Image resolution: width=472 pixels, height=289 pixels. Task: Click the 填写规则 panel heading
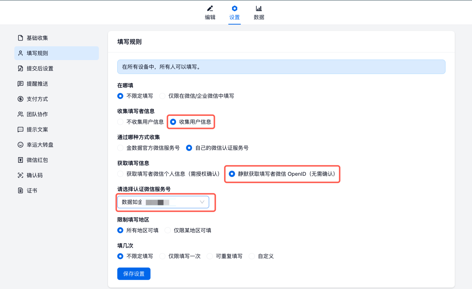click(x=129, y=42)
